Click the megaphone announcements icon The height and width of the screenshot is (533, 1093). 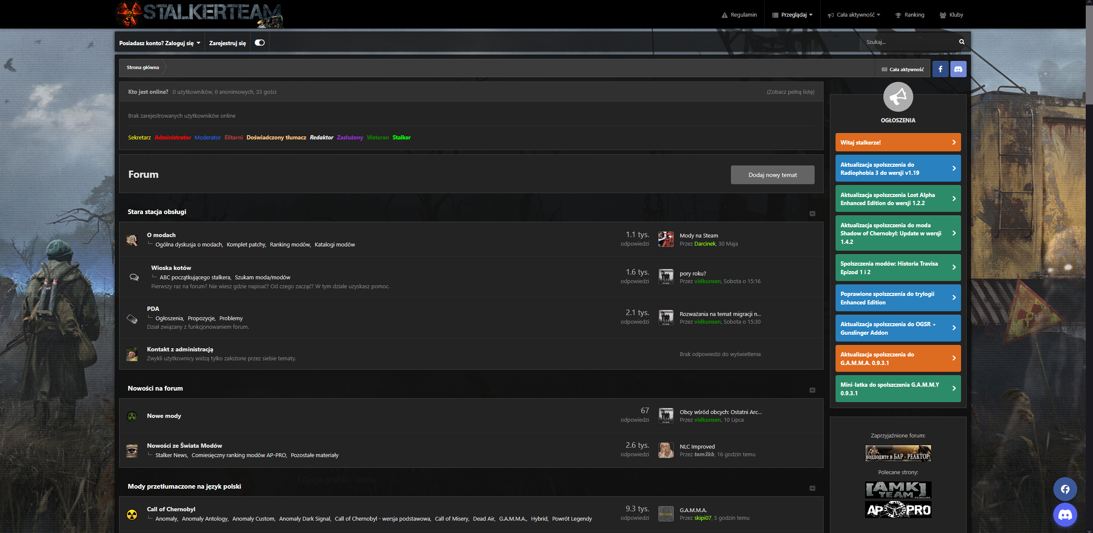coord(898,97)
